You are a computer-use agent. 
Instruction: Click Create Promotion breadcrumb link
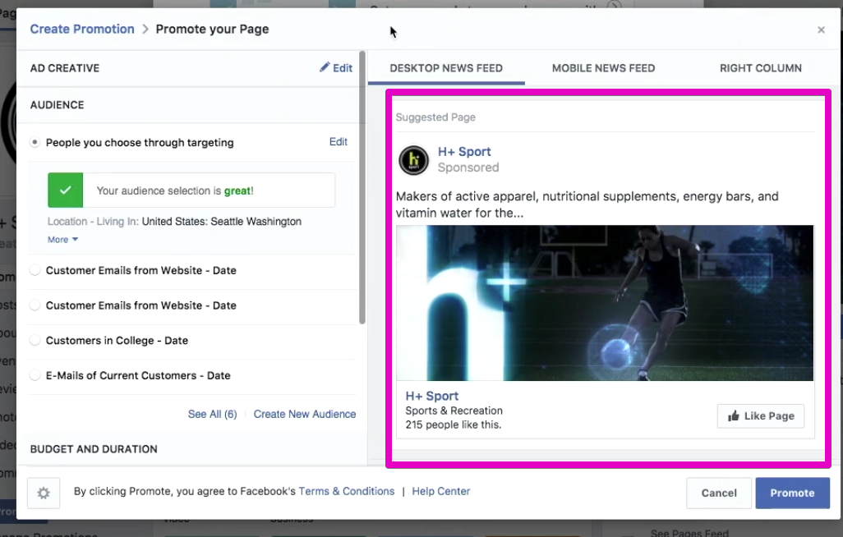pyautogui.click(x=82, y=29)
